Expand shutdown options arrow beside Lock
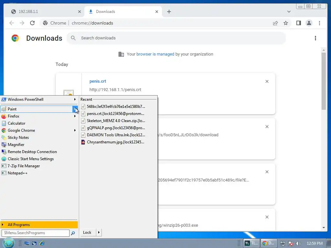Image resolution: width=331 pixels, height=248 pixels. click(x=99, y=232)
